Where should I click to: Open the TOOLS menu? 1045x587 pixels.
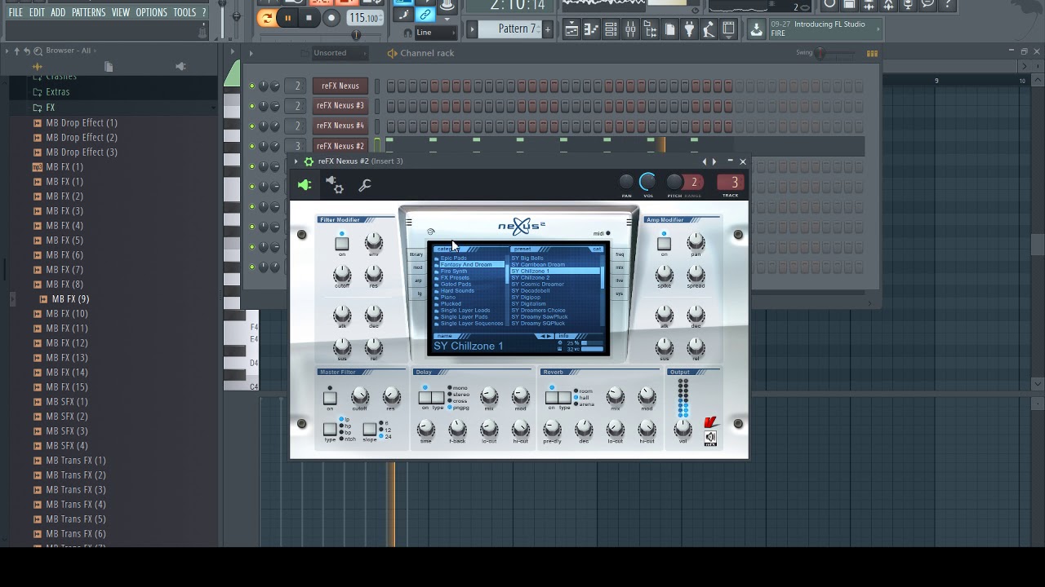185,12
